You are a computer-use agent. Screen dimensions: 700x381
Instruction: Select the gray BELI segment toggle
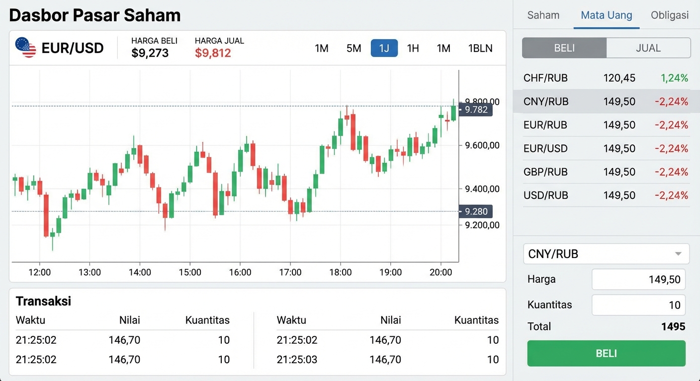click(x=564, y=48)
